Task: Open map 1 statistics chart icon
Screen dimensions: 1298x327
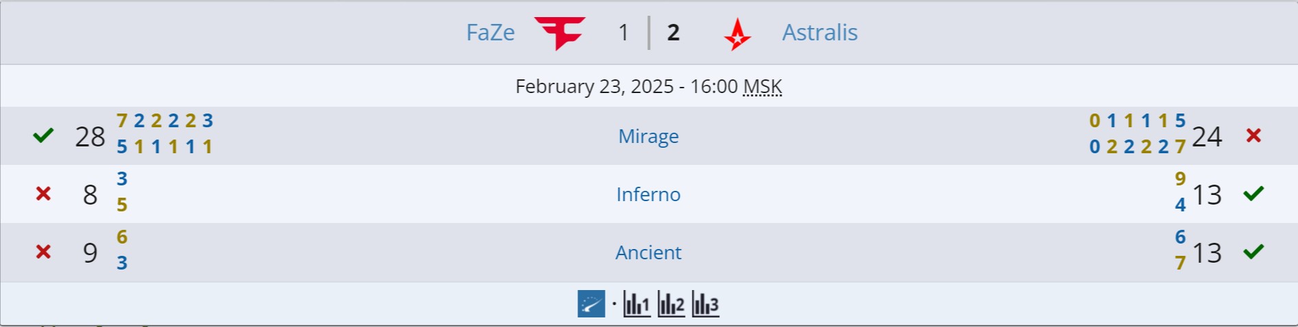Action: [636, 304]
